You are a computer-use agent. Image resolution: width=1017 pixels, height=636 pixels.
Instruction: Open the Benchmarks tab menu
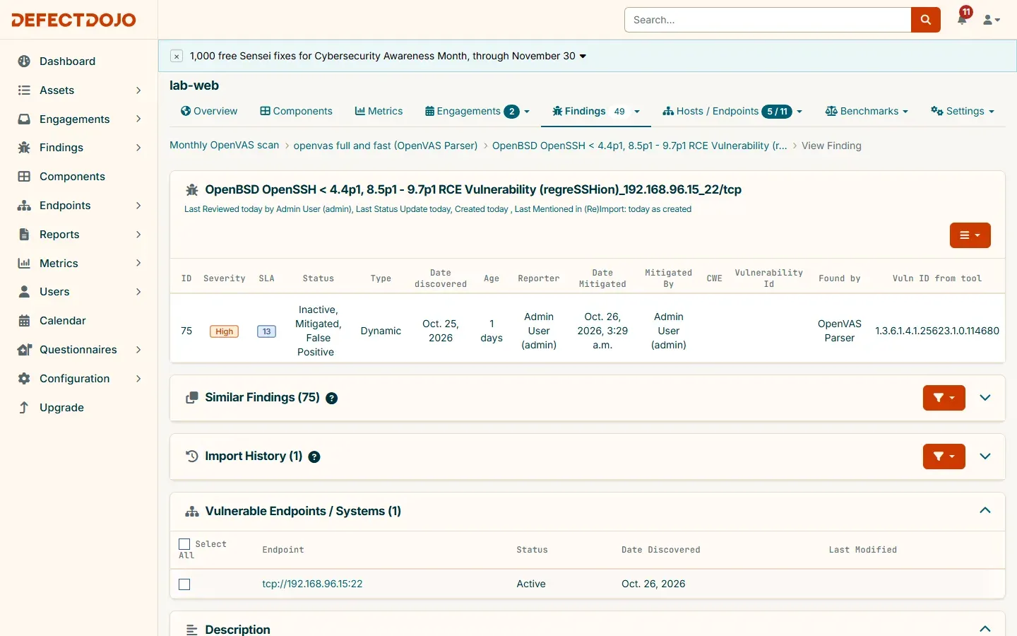coord(867,111)
